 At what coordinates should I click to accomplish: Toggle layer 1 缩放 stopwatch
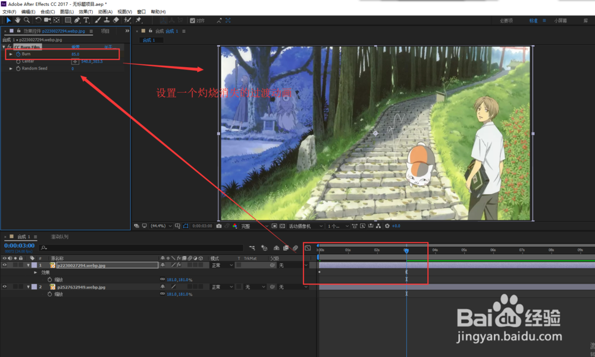pos(50,280)
